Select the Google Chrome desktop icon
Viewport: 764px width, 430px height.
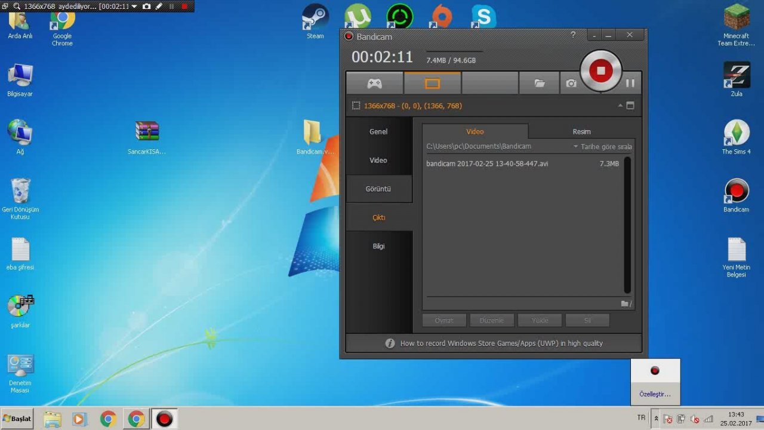[x=62, y=29]
